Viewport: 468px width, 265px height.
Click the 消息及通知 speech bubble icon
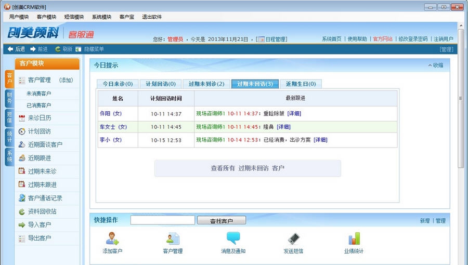tap(233, 238)
